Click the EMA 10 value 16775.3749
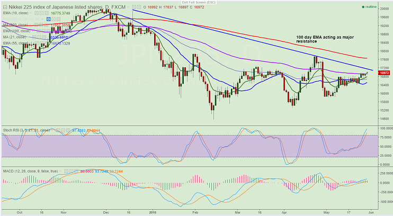This screenshot has height=216, width=393. click(x=60, y=13)
